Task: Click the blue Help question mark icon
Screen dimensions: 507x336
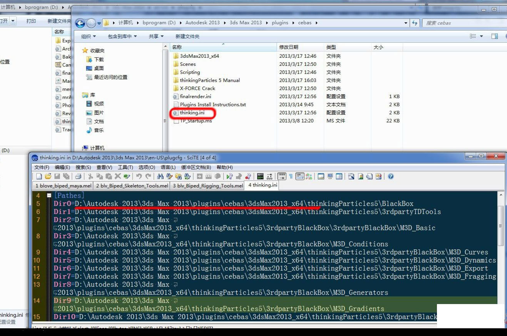Action: (x=391, y=176)
